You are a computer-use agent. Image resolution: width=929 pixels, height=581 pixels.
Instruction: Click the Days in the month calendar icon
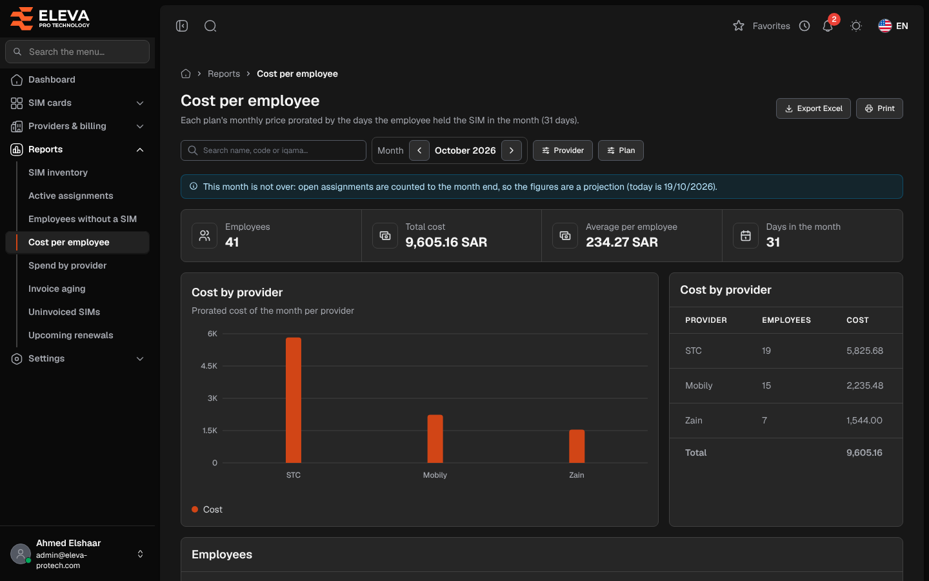pos(746,236)
